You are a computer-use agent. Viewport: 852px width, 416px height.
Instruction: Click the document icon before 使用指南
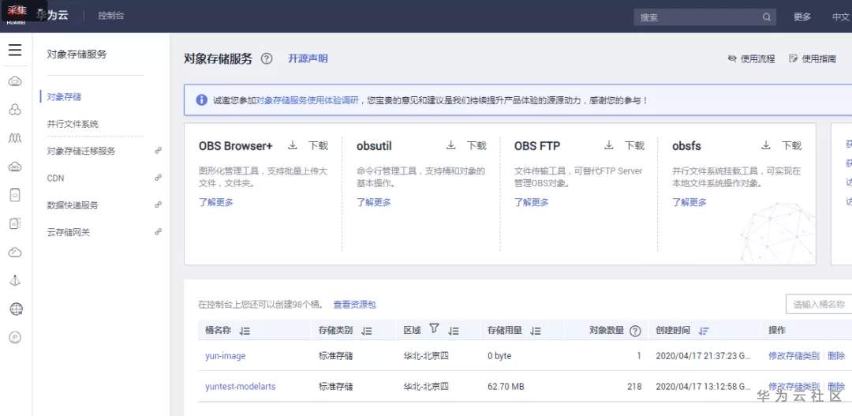point(794,58)
